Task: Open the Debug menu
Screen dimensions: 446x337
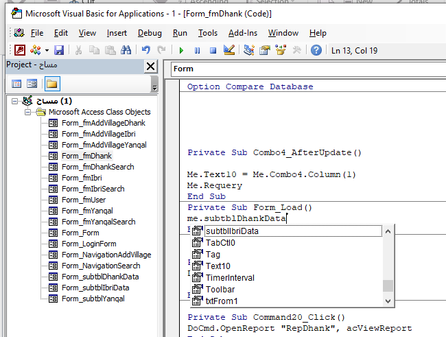Action: [150, 33]
